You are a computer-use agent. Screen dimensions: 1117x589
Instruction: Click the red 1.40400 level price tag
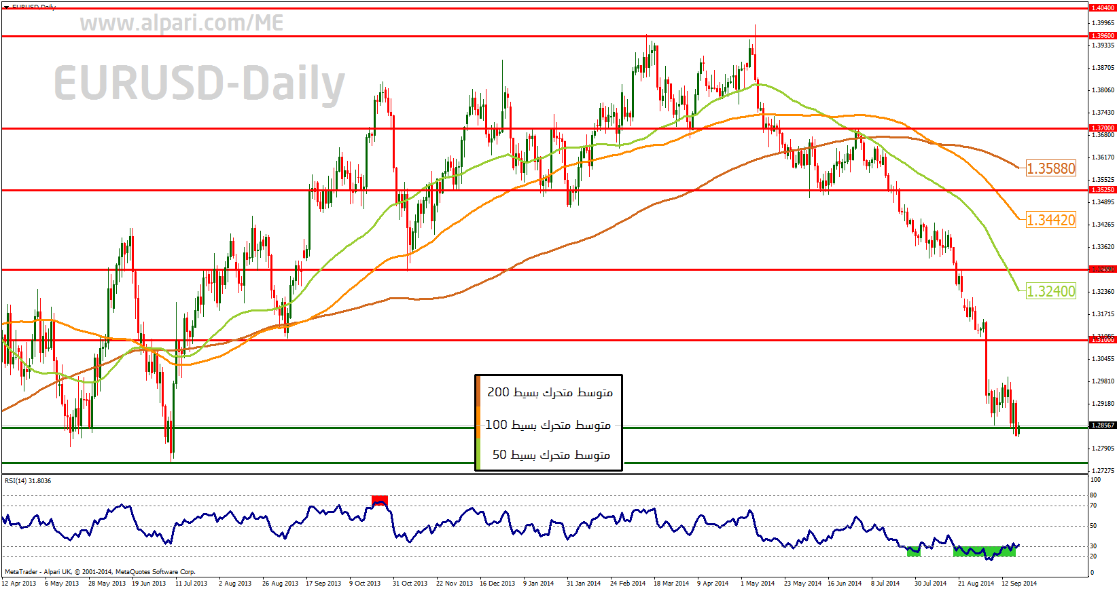pos(1102,8)
